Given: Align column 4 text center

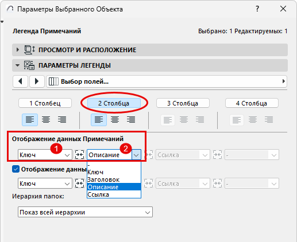Looking at the screenshot, I should (253, 120).
